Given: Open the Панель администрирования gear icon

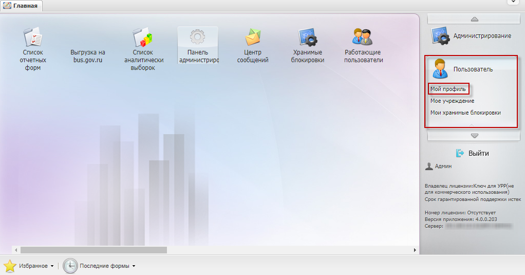Looking at the screenshot, I should pyautogui.click(x=197, y=38).
